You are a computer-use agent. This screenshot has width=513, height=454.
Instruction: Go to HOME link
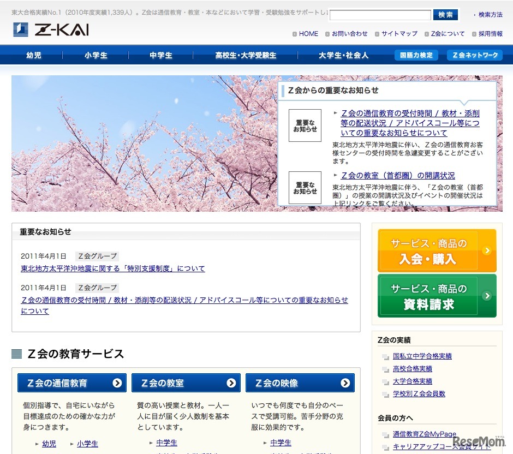click(x=308, y=34)
